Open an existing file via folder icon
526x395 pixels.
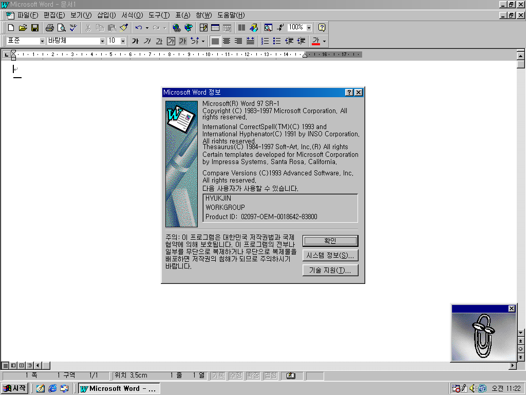[23, 28]
